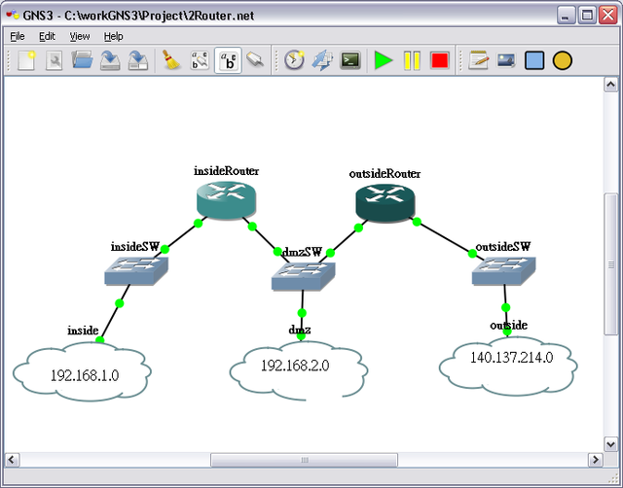Minimize the GNS3 window
Screen dimensions: 623x488
566,16
